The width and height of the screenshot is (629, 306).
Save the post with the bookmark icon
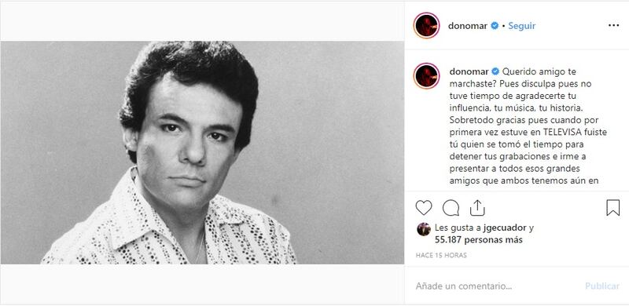613,208
